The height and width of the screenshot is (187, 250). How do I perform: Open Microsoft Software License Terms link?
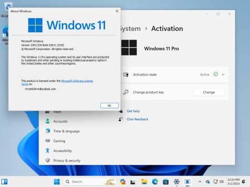click(77, 81)
